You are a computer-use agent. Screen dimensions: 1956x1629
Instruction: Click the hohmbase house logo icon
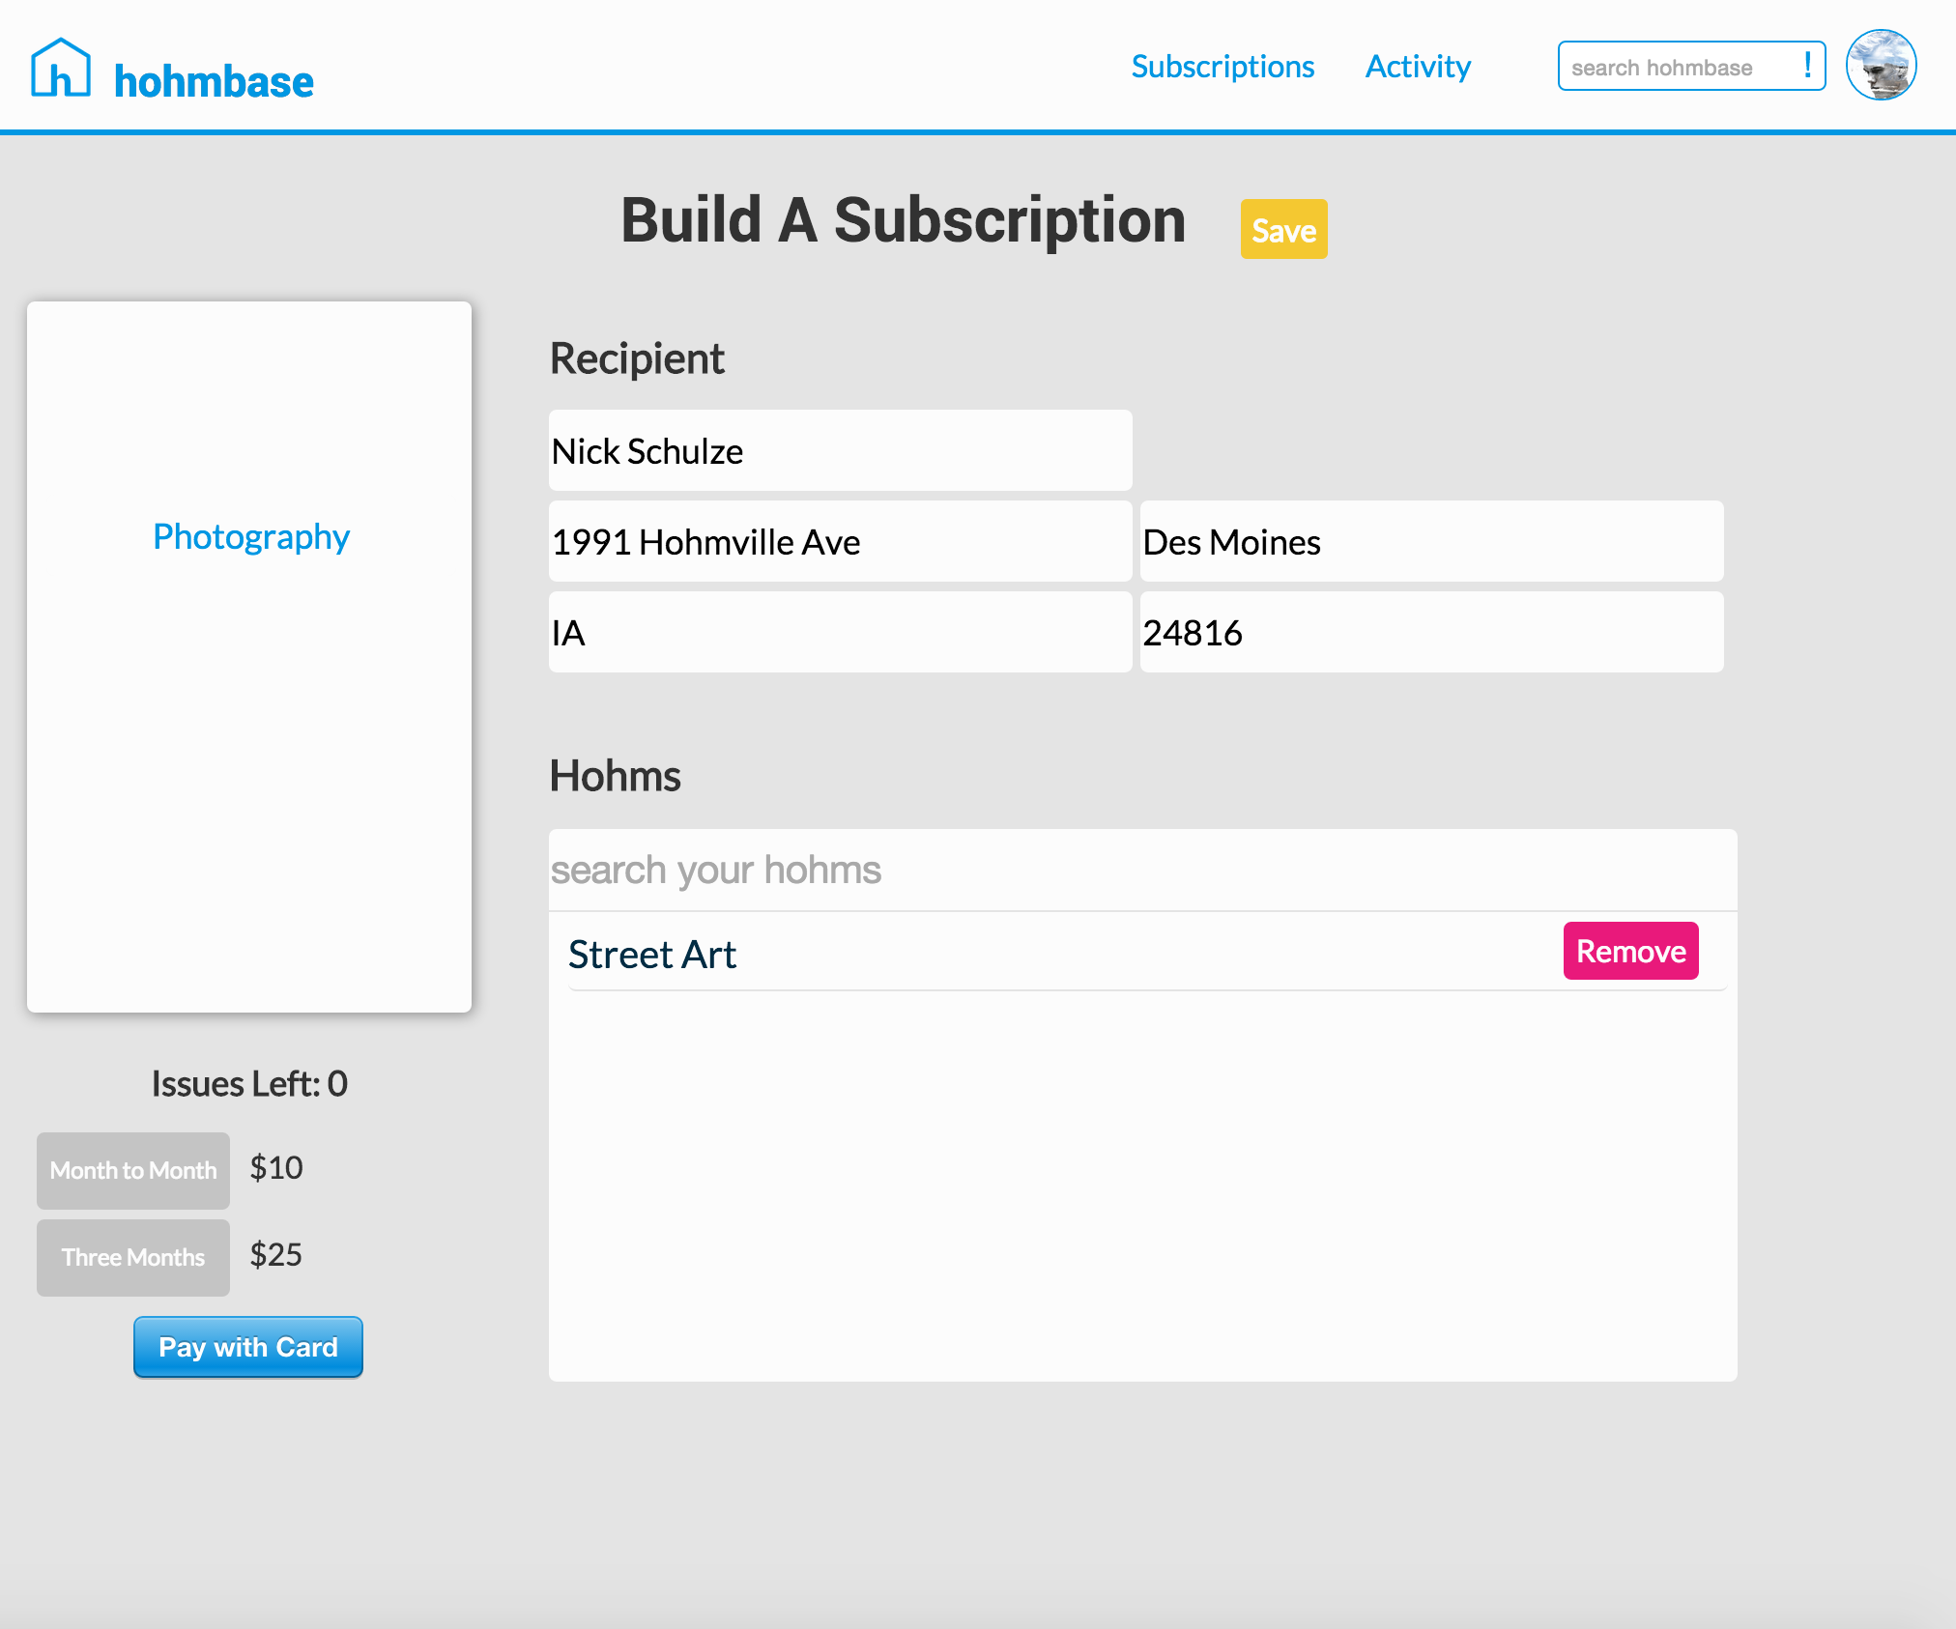[60, 68]
